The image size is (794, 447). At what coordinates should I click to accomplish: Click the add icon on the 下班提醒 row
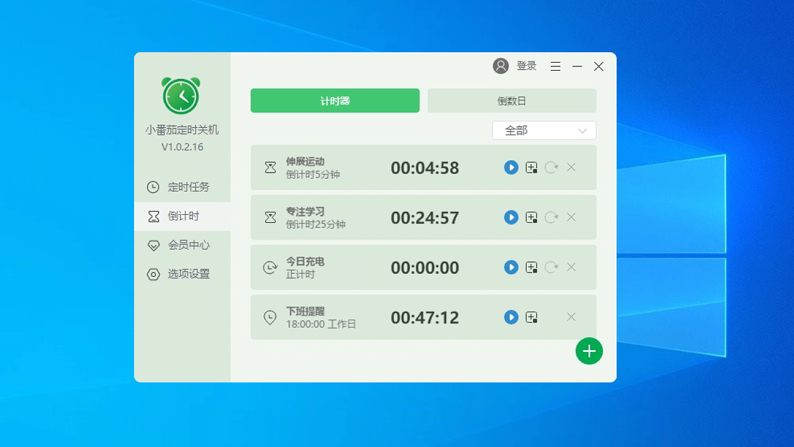531,317
